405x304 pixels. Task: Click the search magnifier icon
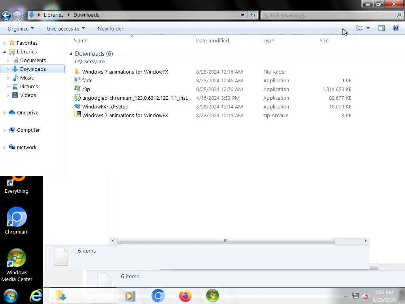[x=399, y=15]
